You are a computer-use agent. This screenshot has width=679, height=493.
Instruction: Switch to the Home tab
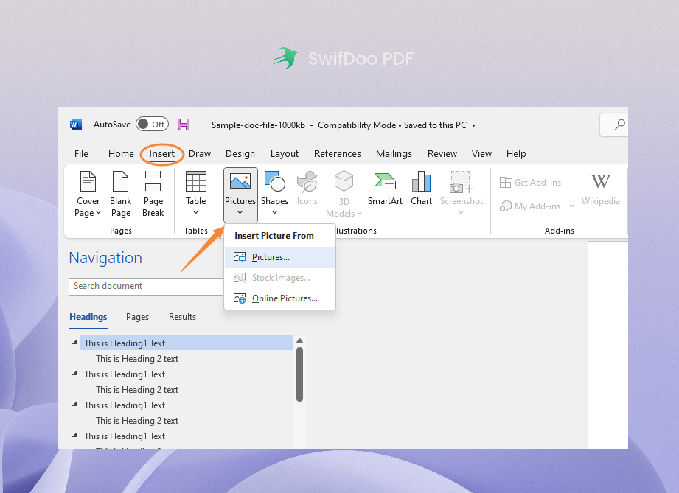click(121, 154)
